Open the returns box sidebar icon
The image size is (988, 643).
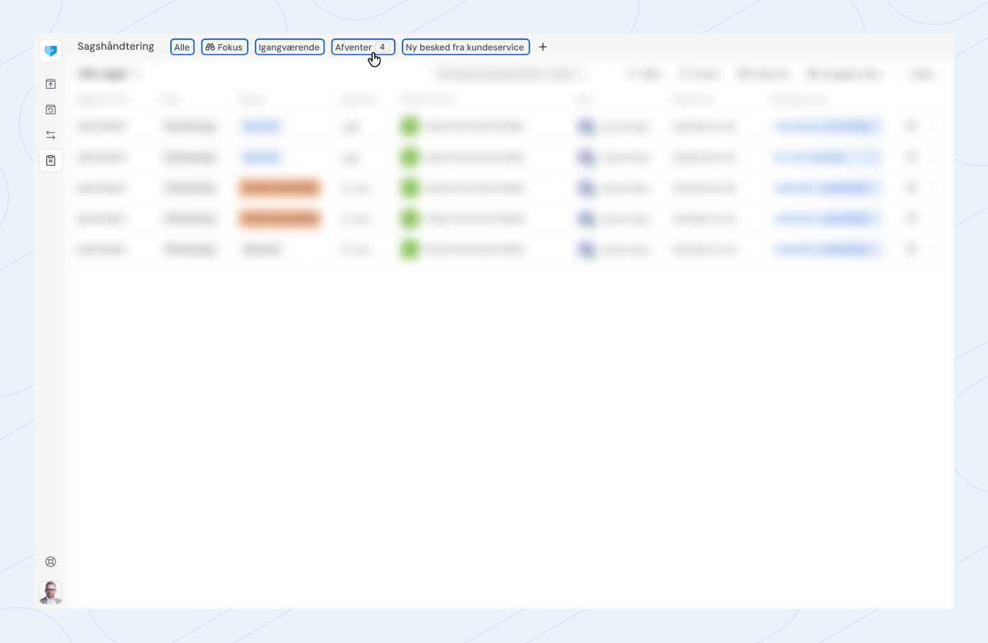click(50, 109)
